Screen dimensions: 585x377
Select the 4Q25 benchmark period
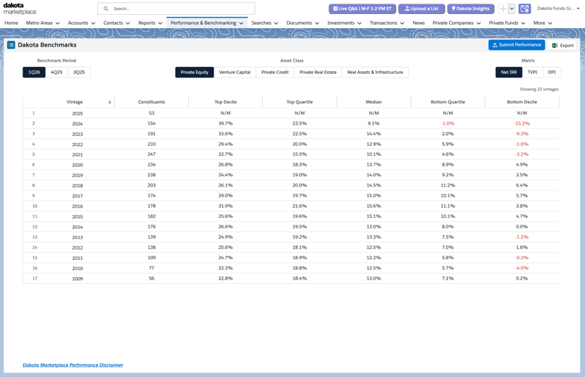(x=56, y=73)
